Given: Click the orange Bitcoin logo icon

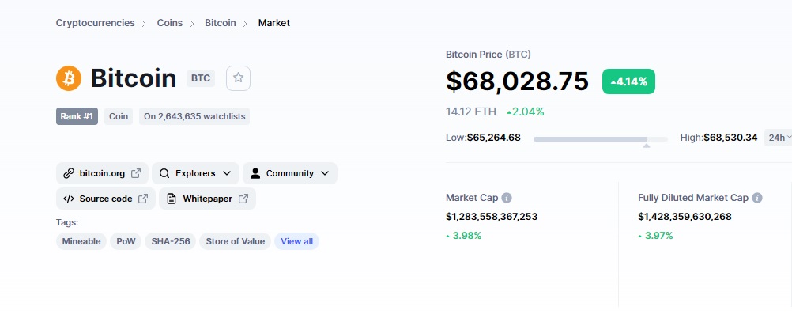Looking at the screenshot, I should click(69, 78).
